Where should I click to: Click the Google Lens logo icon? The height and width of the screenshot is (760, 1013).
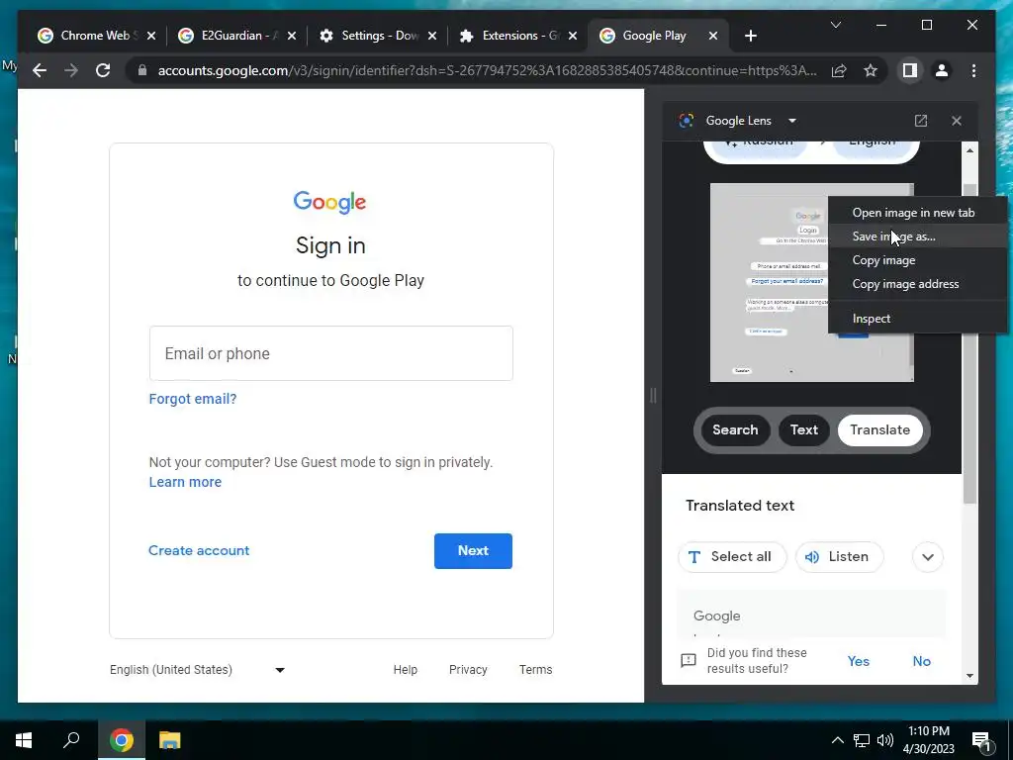pyautogui.click(x=687, y=121)
